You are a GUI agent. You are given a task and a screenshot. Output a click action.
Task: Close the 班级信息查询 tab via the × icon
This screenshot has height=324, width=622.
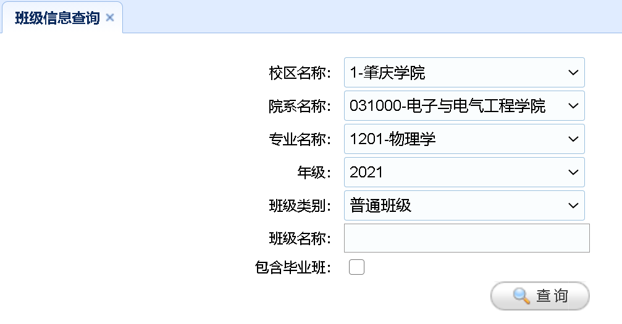tap(110, 17)
